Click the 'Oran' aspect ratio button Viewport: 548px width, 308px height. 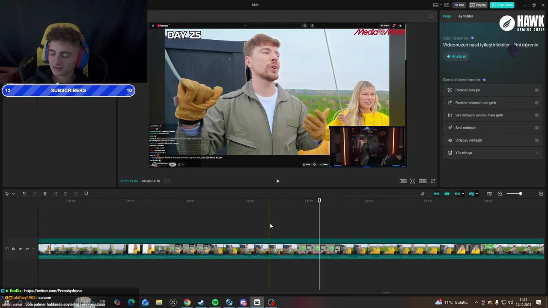click(423, 181)
